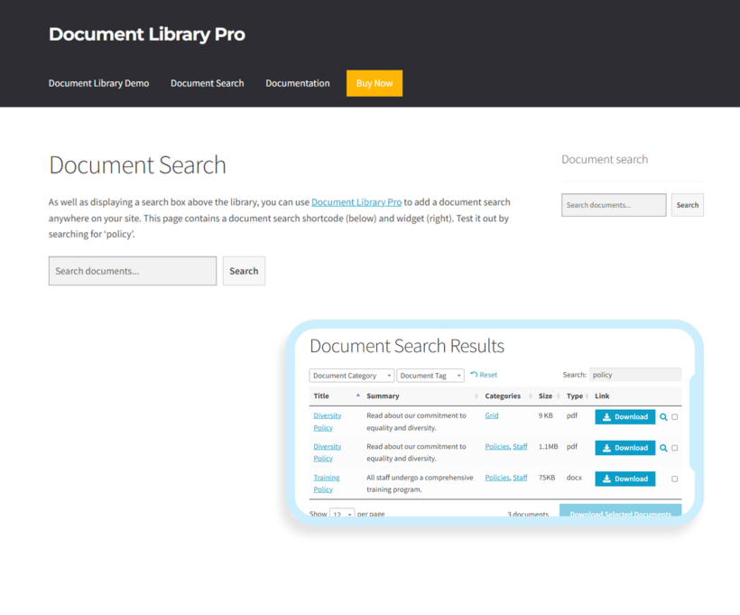
Task: Select Document Library Demo in the navigation
Action: click(x=98, y=82)
